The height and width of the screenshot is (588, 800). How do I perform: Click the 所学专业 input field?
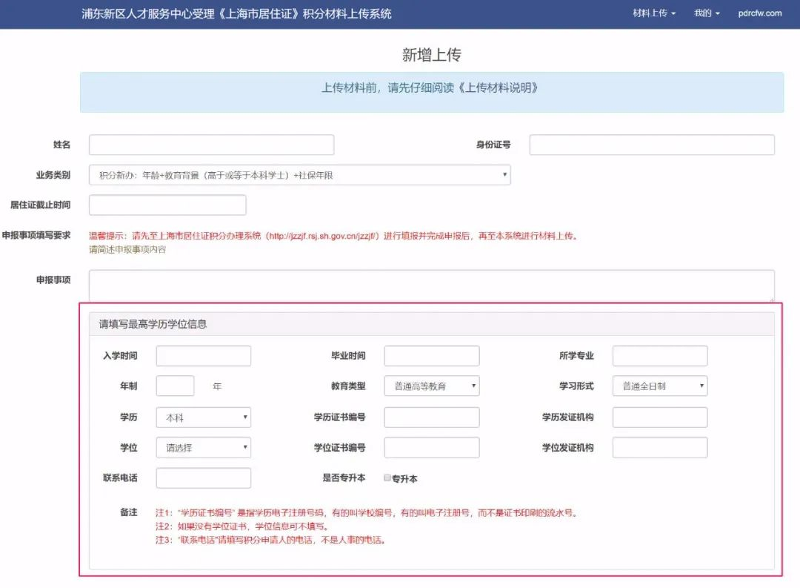659,356
